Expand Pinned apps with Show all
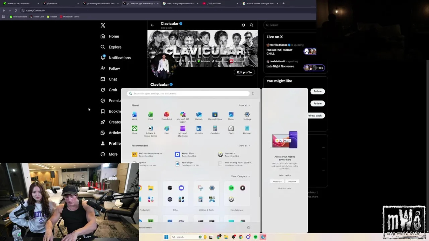Viewport: 429px width, 241px height. (x=244, y=105)
